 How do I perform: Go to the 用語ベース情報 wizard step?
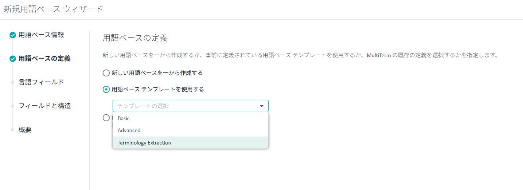click(41, 35)
